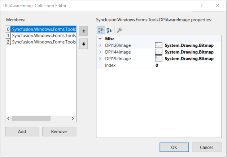Move selected member up
This screenshot has height=158, width=227.
tap(83, 31)
